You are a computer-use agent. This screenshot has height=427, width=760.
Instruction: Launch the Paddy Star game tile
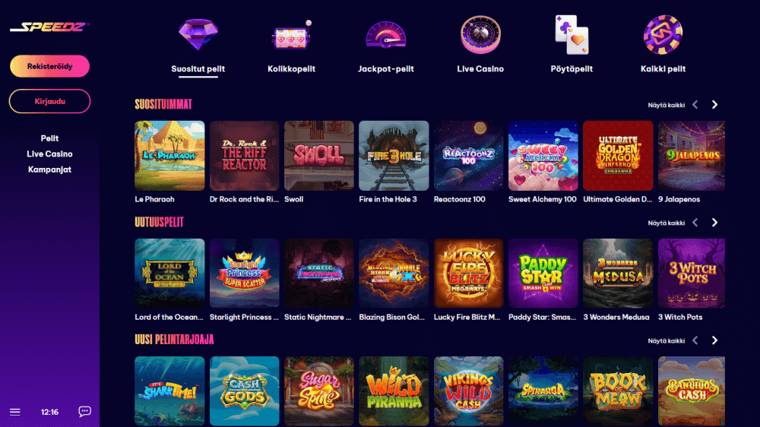pos(543,274)
